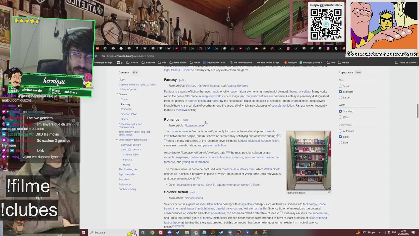
Task: Open the lists bookmark folder
Action: (x=331, y=62)
